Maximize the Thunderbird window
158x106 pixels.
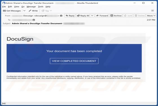(143, 3)
